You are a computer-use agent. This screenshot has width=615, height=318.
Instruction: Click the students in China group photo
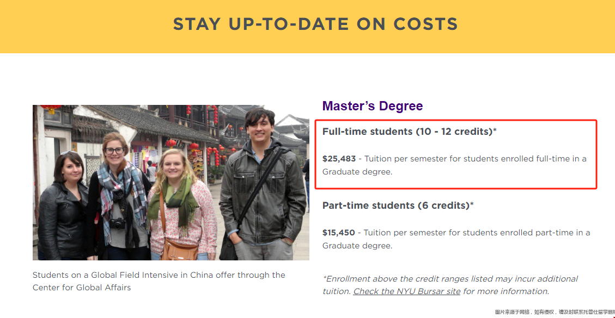171,183
